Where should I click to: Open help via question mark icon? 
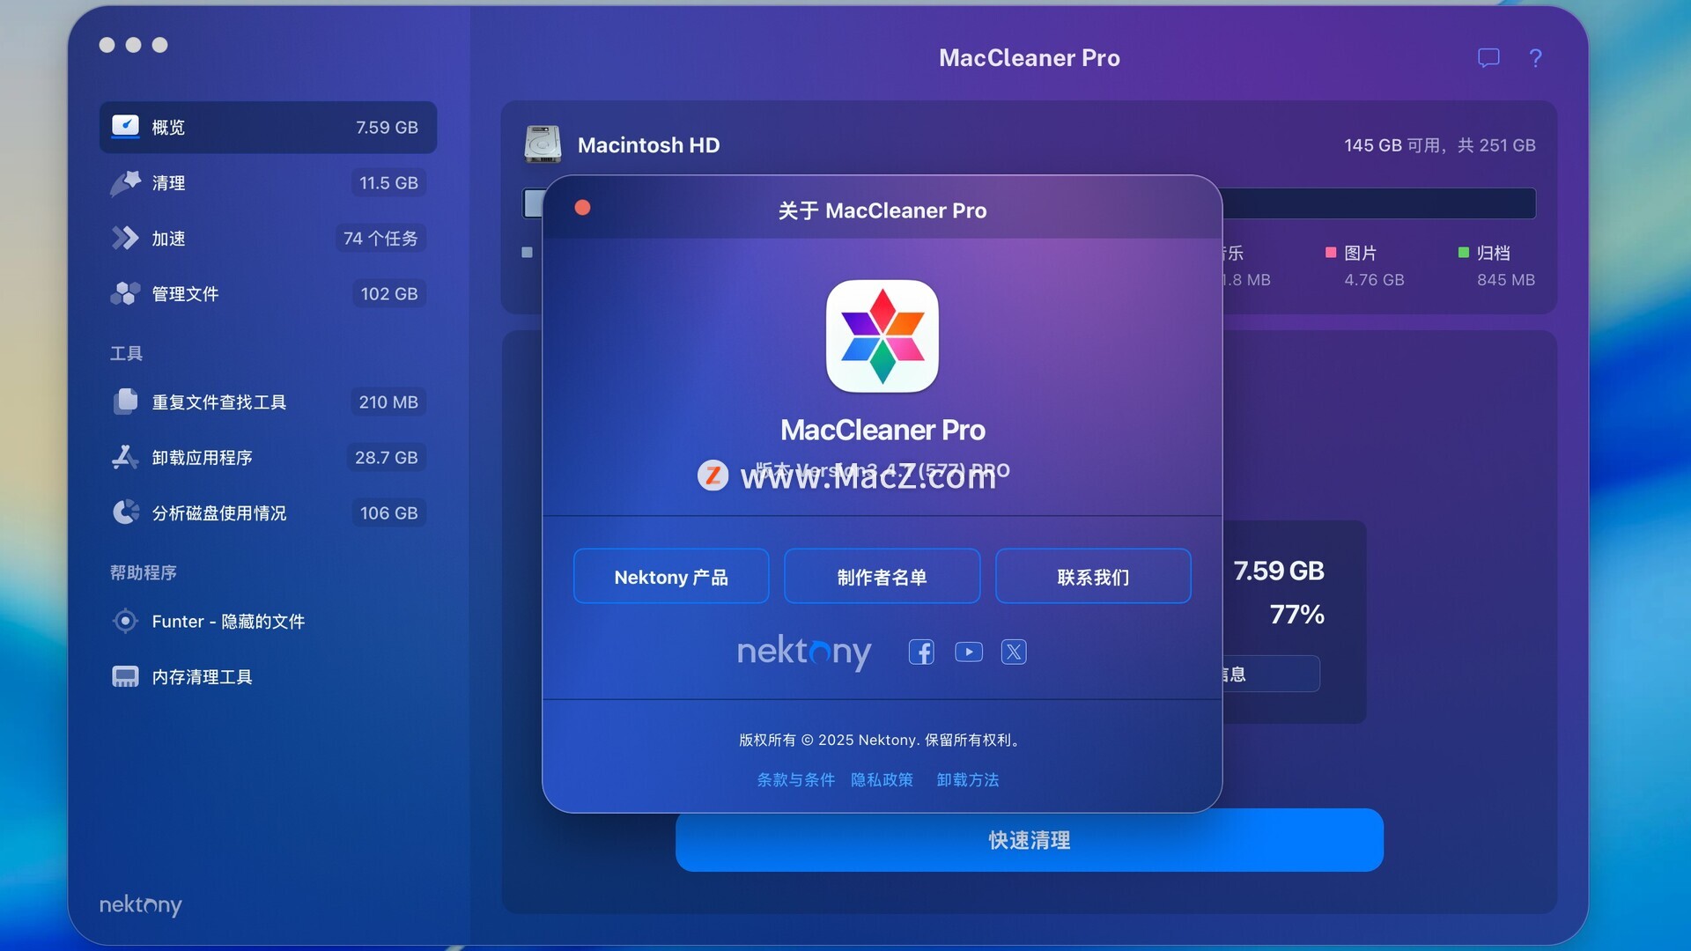(x=1535, y=58)
